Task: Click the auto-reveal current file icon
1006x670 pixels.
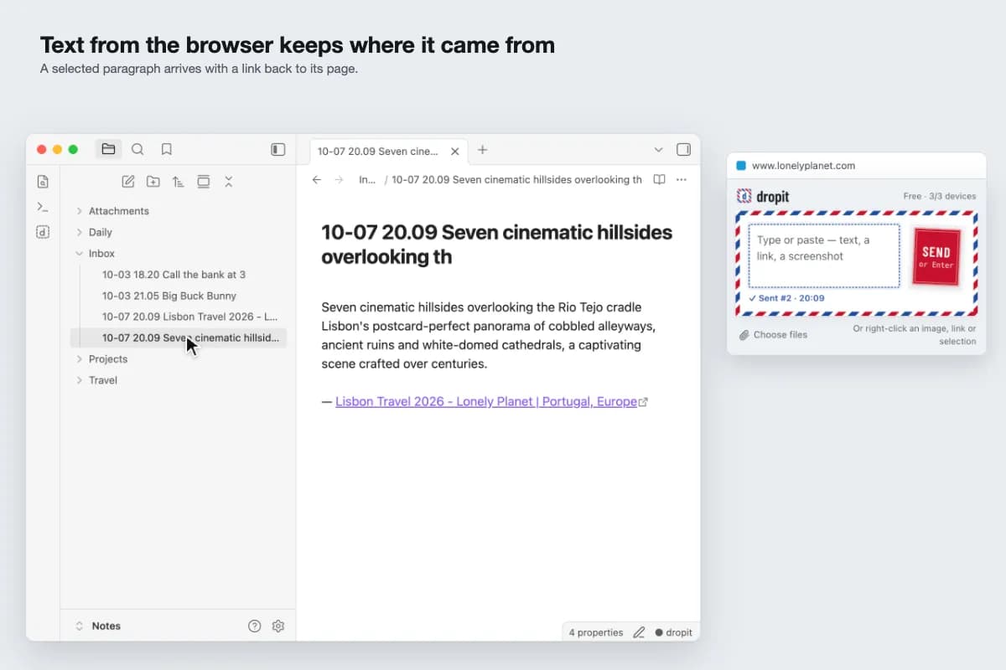Action: point(203,182)
